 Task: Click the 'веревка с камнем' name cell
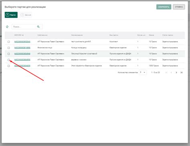tap(79, 60)
